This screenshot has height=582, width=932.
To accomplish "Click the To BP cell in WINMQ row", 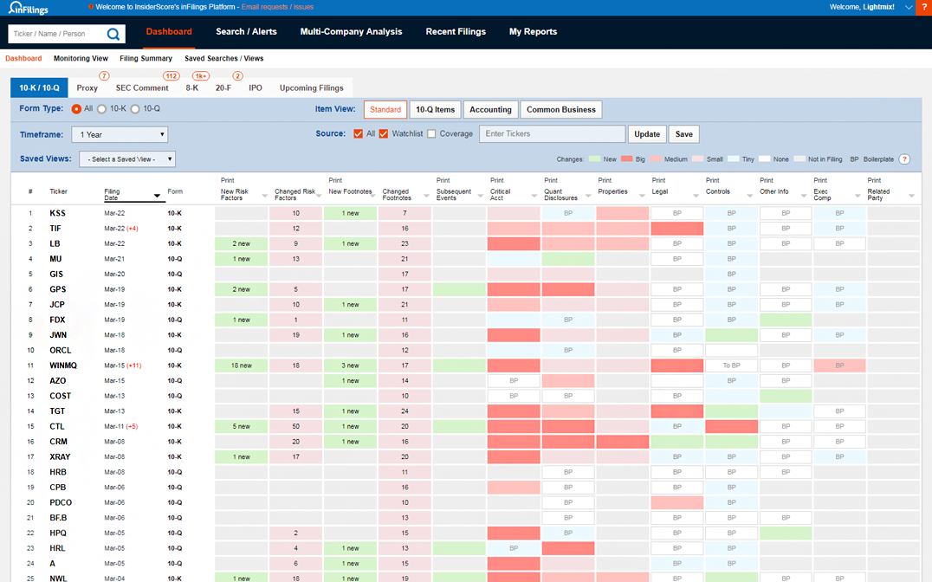I will (731, 365).
